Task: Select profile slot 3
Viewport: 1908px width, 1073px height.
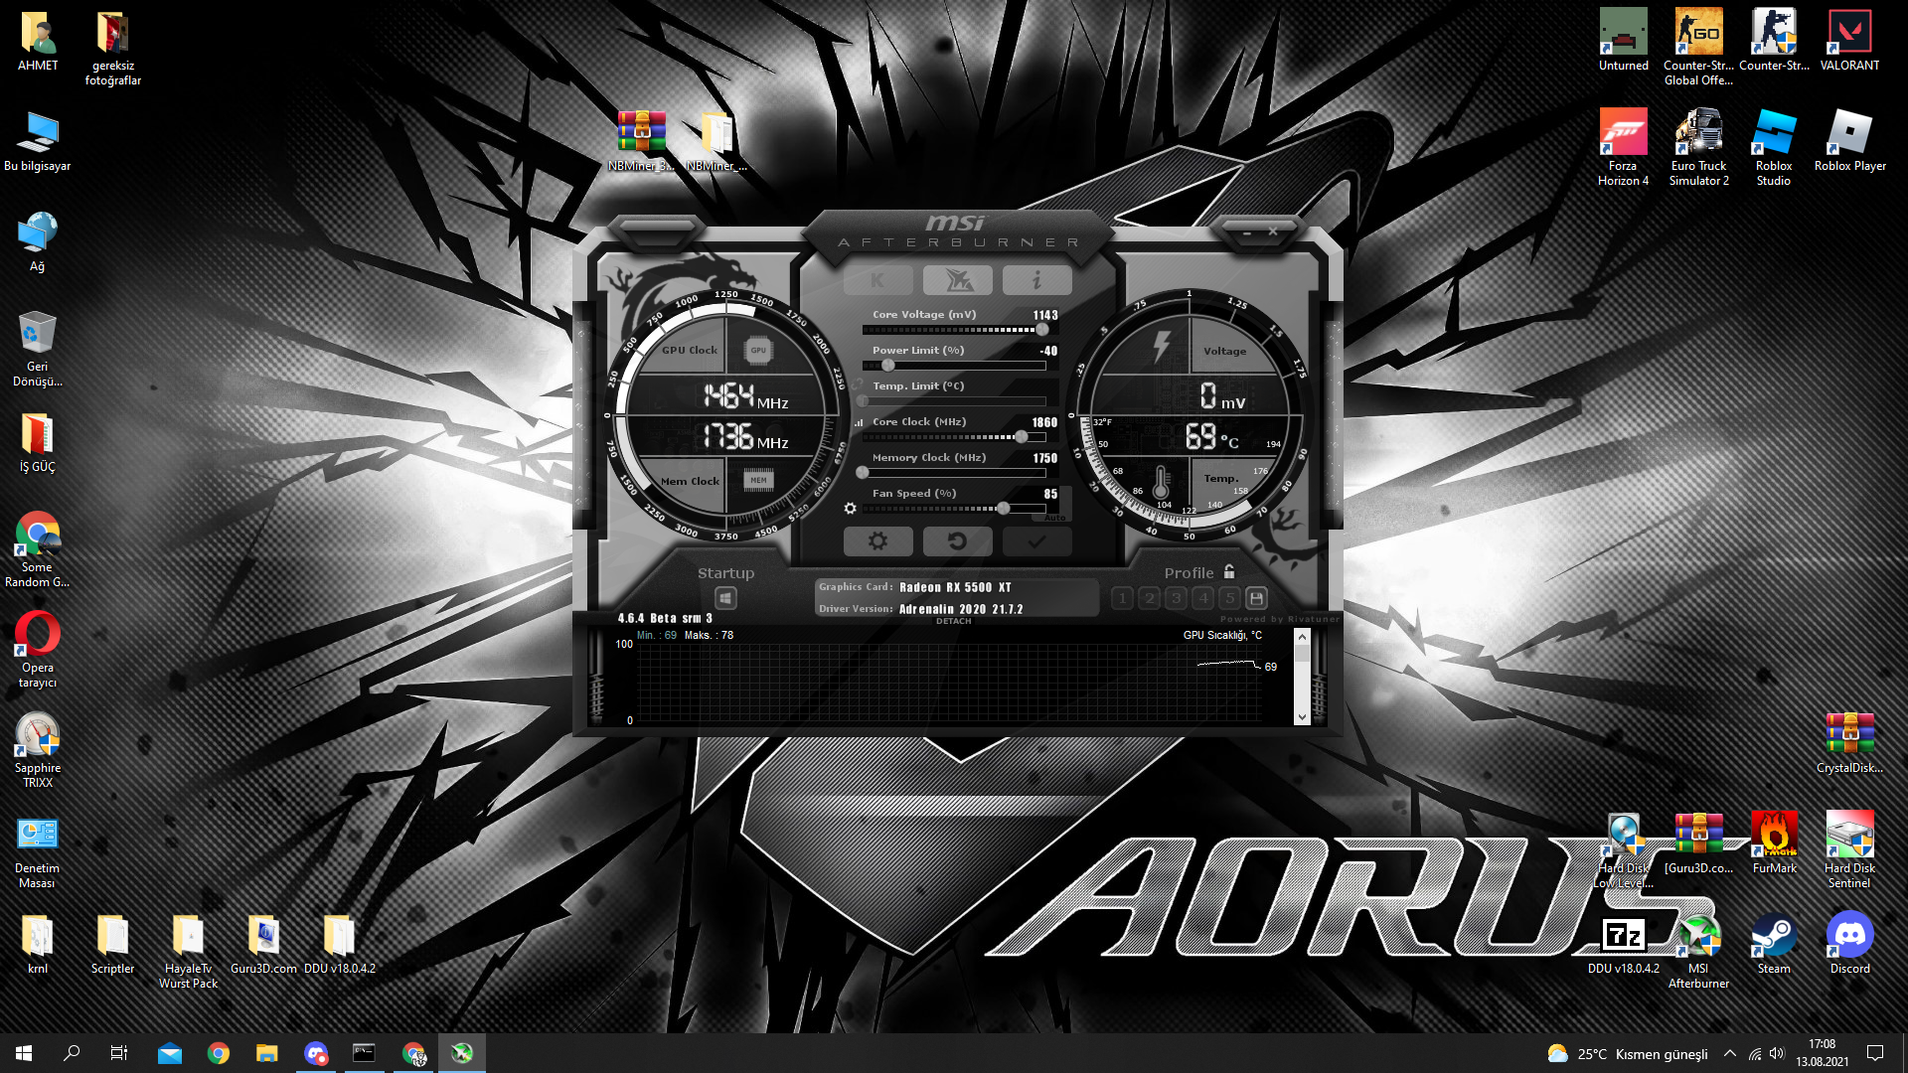Action: pyautogui.click(x=1177, y=598)
